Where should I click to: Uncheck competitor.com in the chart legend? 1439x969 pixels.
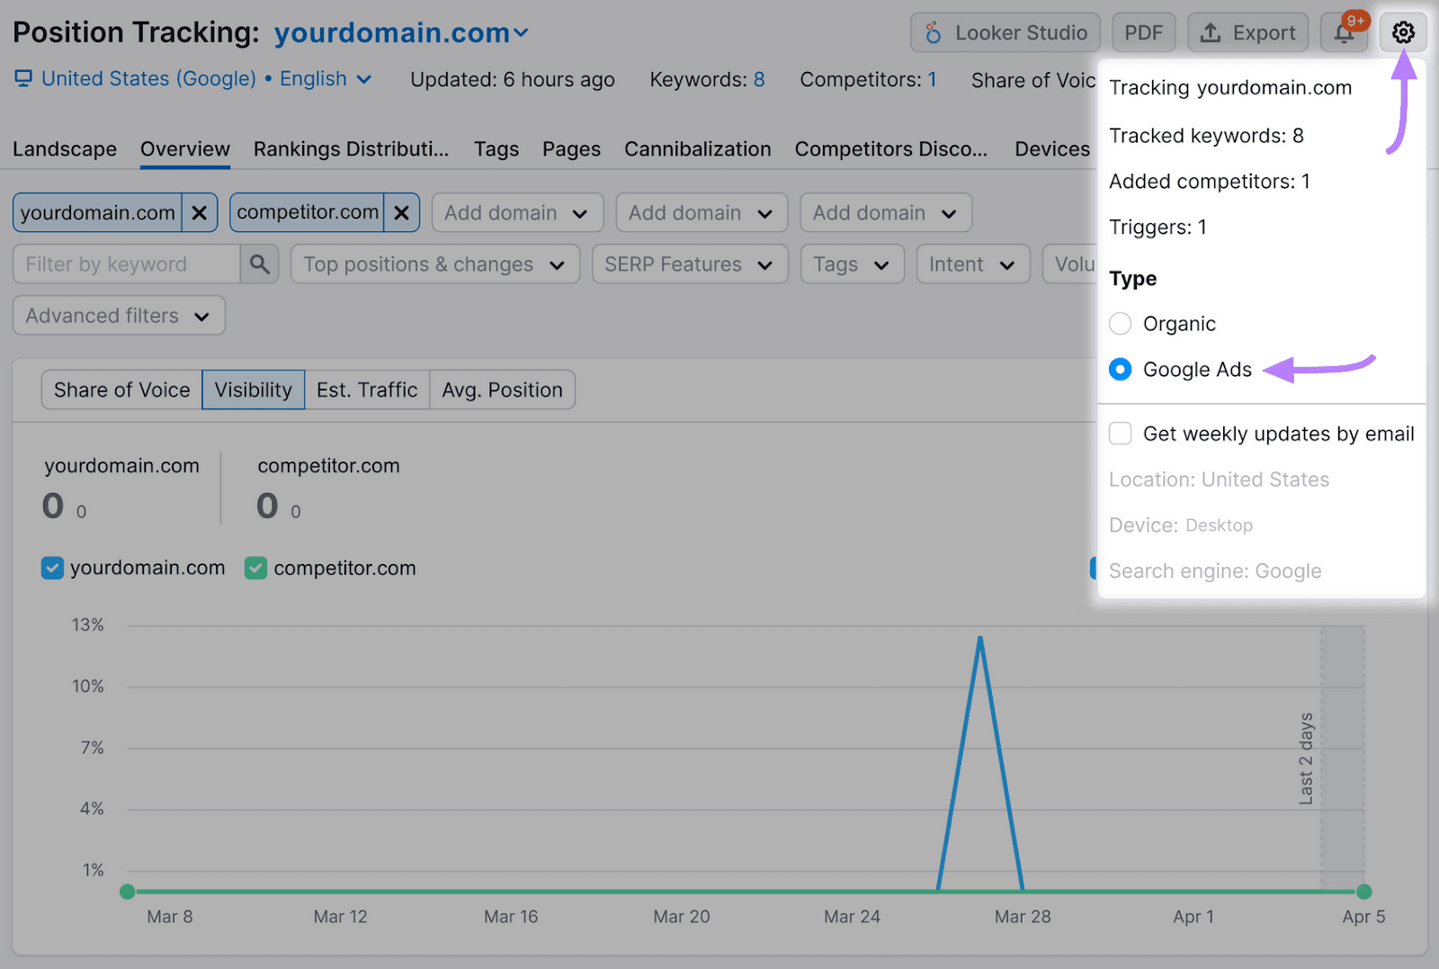(255, 568)
